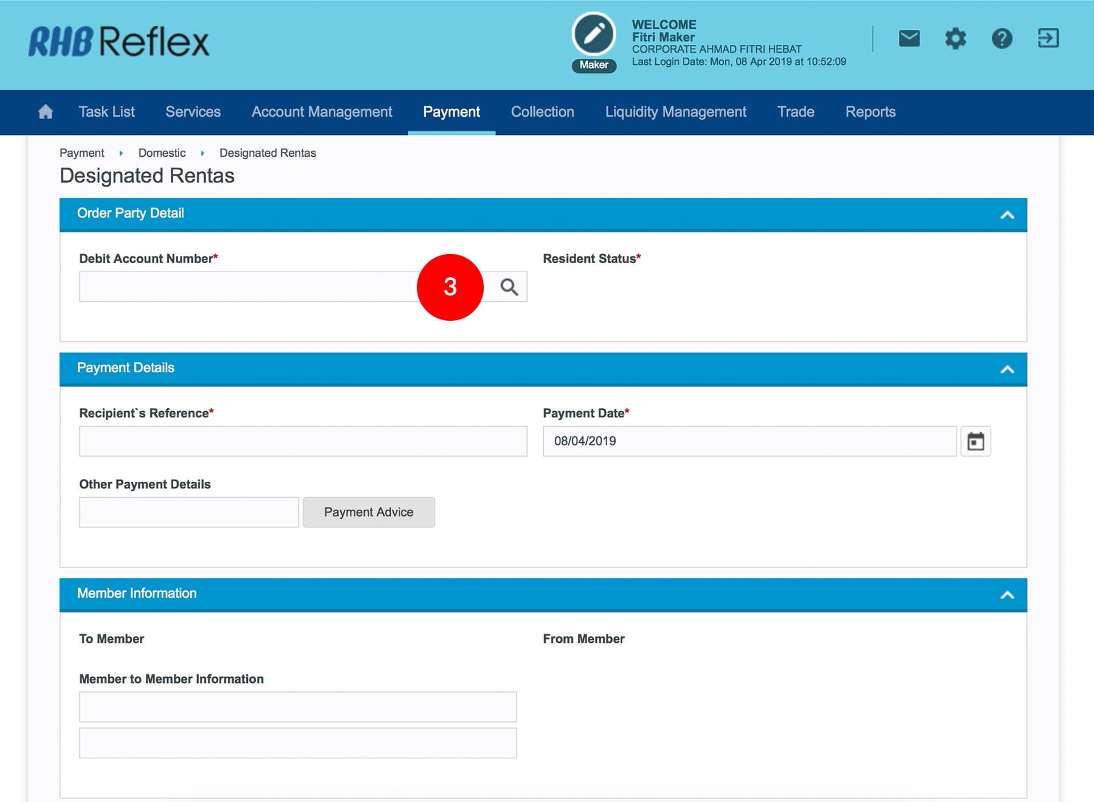The image size is (1094, 802).
Task: Collapse the Member Information section
Action: click(x=1007, y=595)
